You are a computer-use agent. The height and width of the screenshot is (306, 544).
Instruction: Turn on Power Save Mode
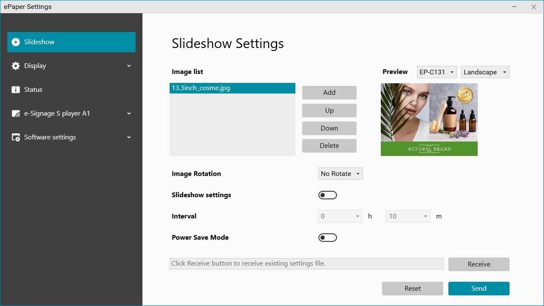pos(327,237)
